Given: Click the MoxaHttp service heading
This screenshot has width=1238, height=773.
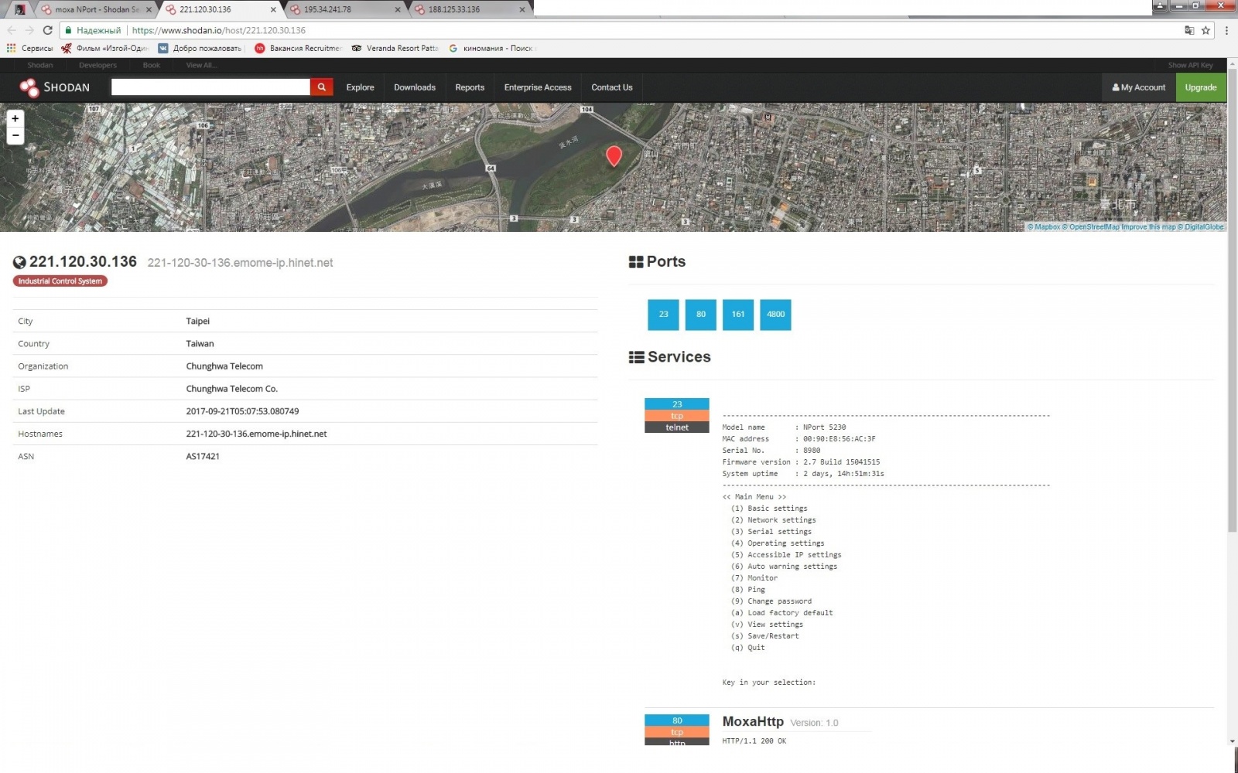Looking at the screenshot, I should coord(753,721).
